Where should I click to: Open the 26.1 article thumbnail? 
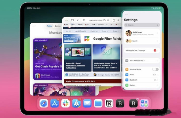106,52
